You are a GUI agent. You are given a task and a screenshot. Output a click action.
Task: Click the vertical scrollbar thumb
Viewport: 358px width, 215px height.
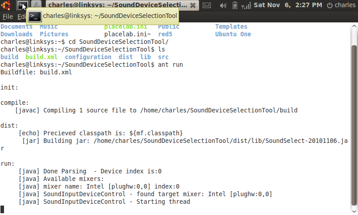[354, 125]
